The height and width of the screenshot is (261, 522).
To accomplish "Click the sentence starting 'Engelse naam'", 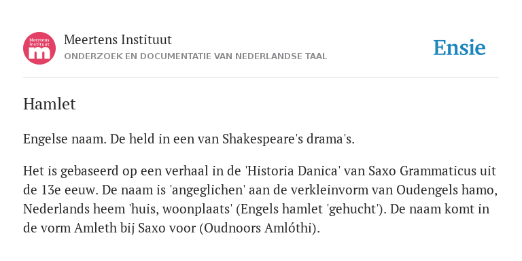I will [x=189, y=139].
